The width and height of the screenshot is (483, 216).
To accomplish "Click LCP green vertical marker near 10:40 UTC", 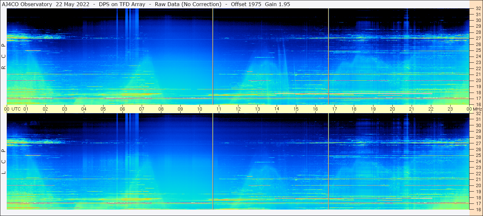I will (x=213, y=161).
